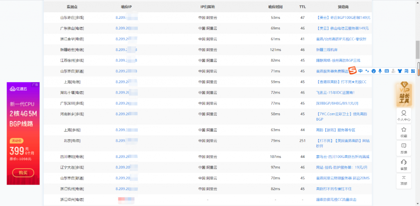
Task: Open the IME emoji face panel
Action: (374, 71)
